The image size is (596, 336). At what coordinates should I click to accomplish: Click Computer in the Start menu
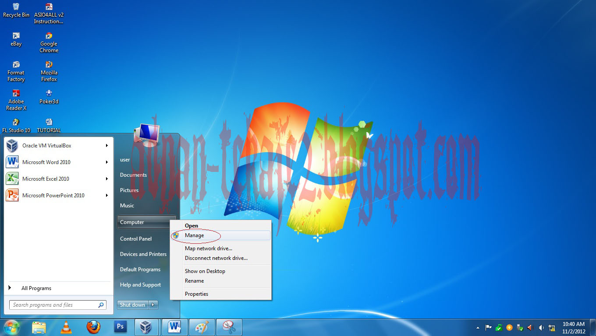[147, 222]
